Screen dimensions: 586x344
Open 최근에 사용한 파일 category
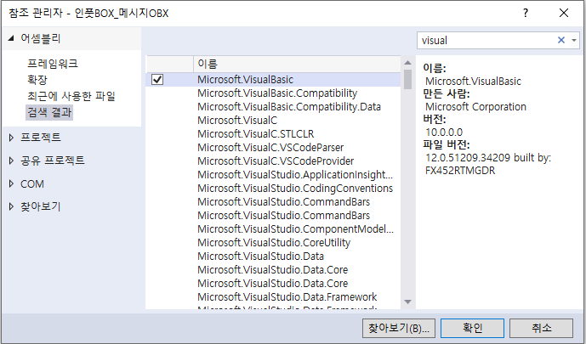click(71, 96)
